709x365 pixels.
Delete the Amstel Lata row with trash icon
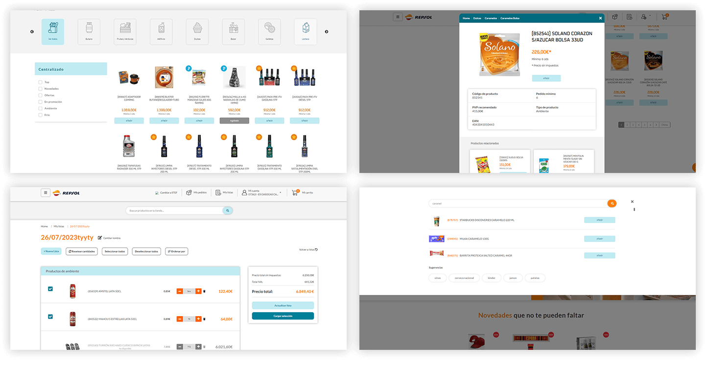coord(205,291)
